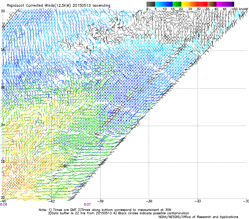Click the blue 10-15 knots legend swatch
The height and width of the screenshot is (219, 249).
[168, 4]
